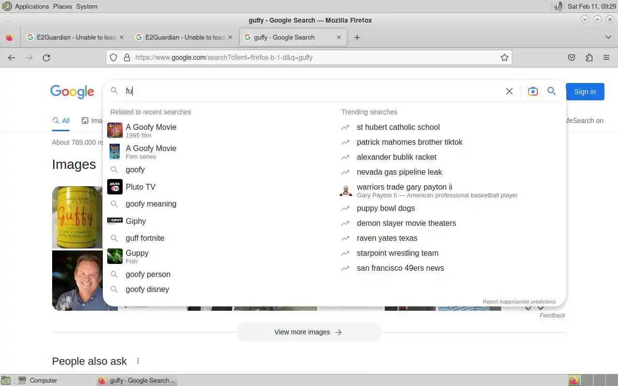Click the back navigation arrow
This screenshot has height=386, width=618.
click(12, 57)
